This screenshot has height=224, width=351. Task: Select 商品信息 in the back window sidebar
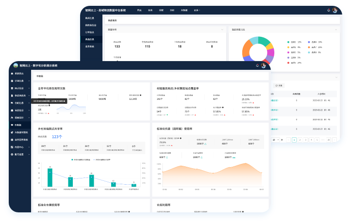tap(90, 39)
